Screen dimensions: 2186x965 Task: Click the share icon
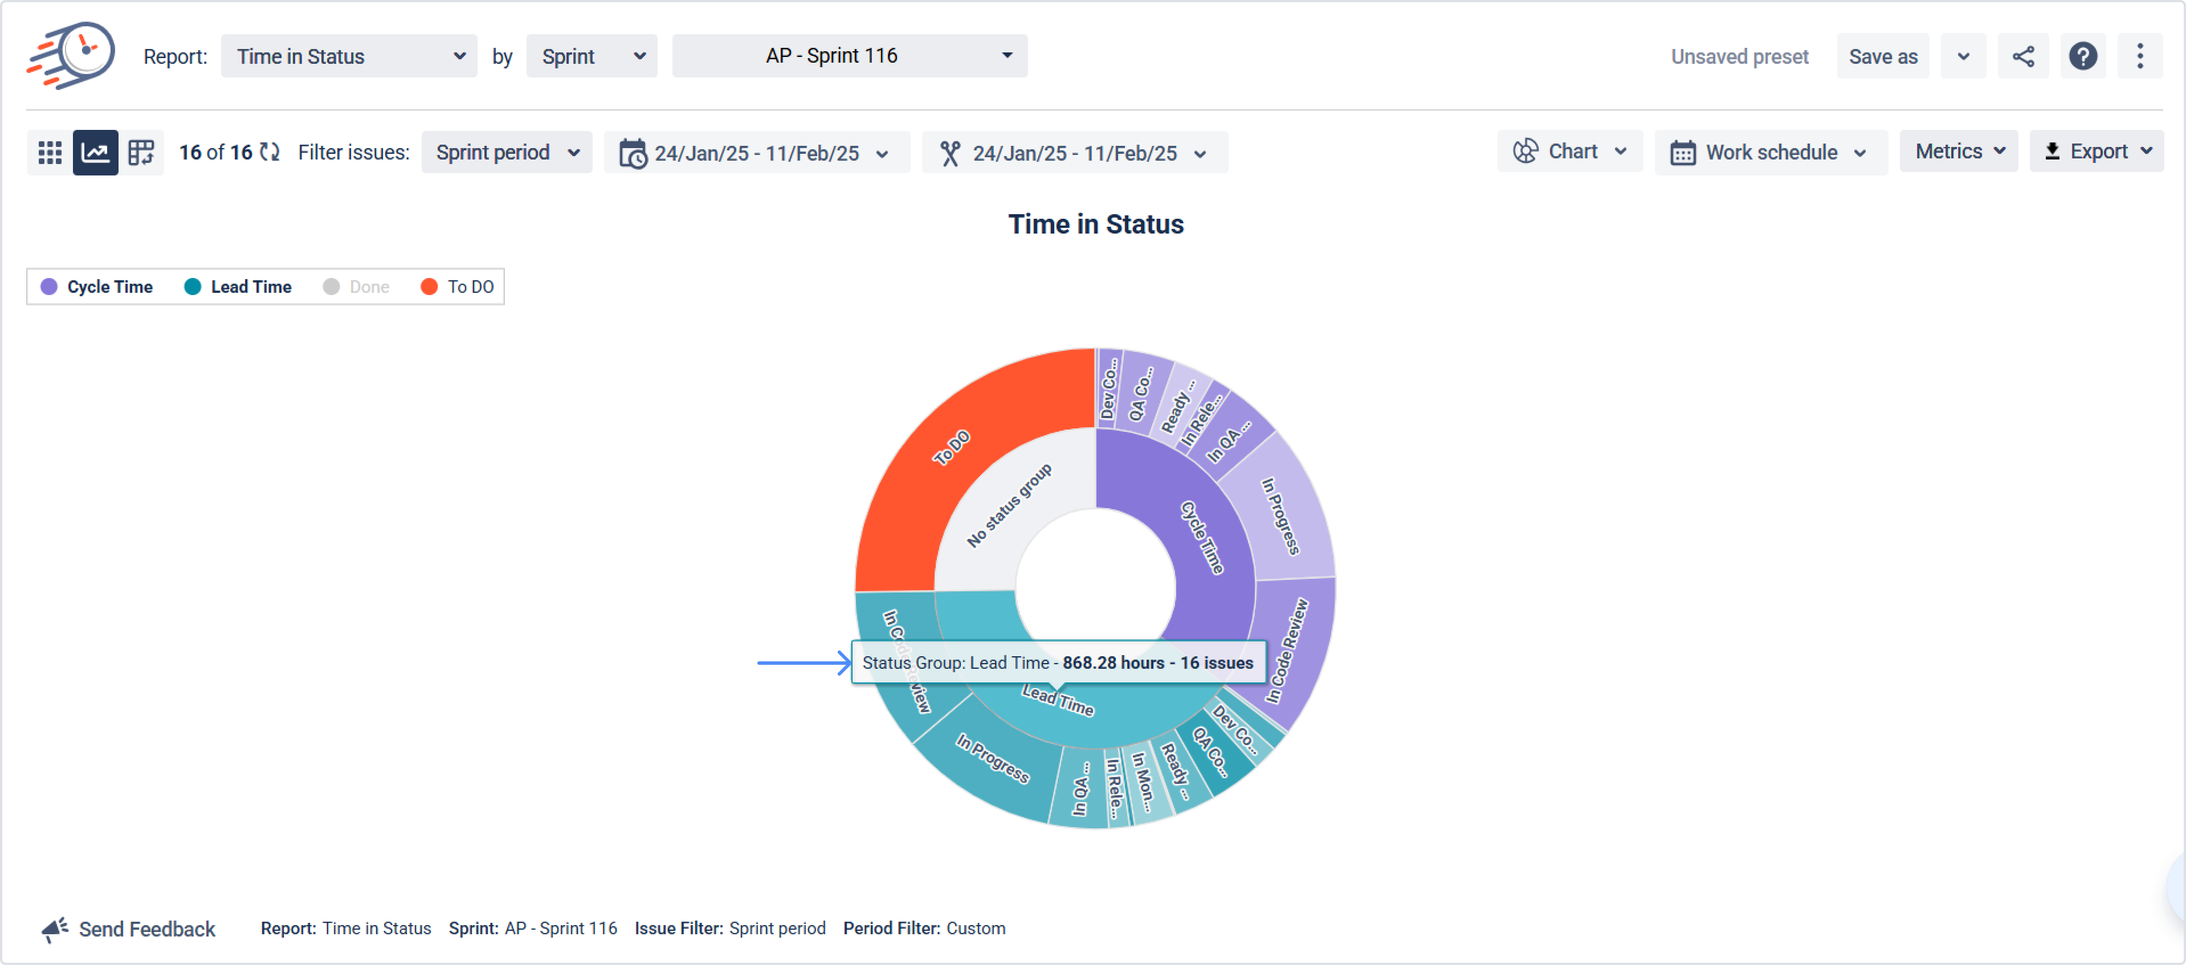tap(2023, 57)
